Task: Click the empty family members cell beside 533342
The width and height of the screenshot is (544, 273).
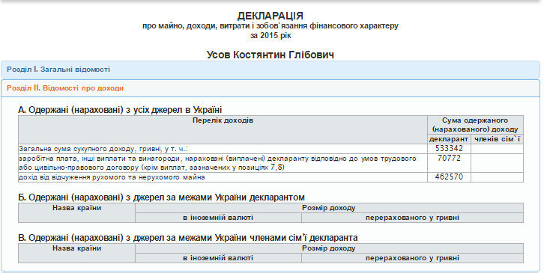Action: pos(497,149)
